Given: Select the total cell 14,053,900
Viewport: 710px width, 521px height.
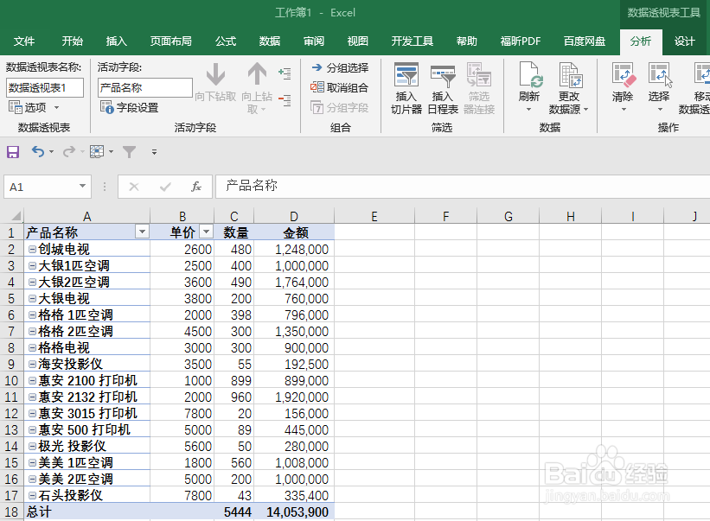Looking at the screenshot, I should (294, 512).
